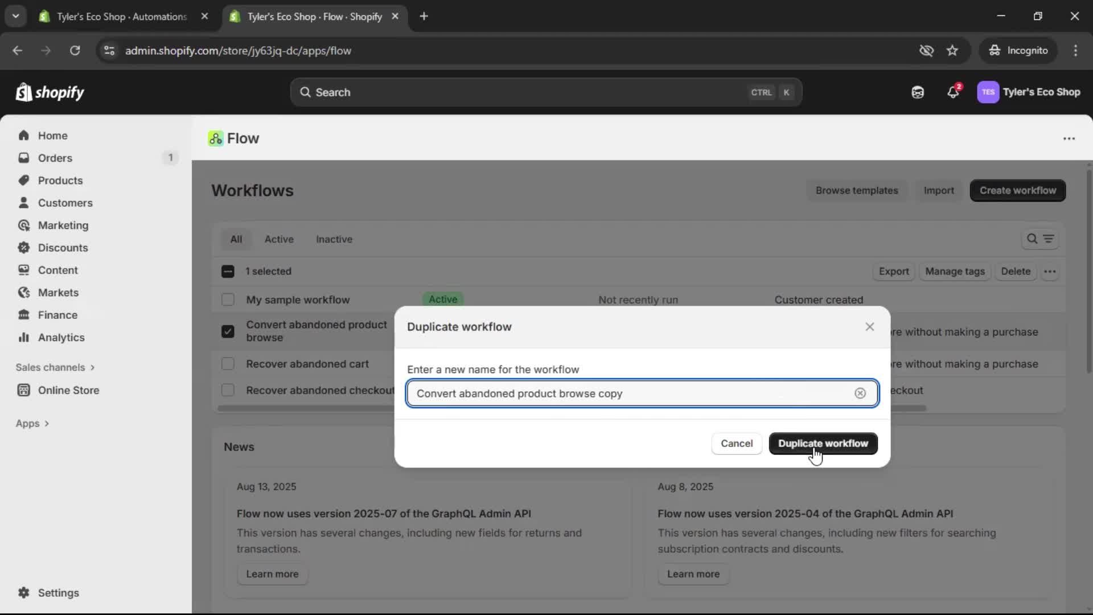Check the Recover abandoned cart checkbox
This screenshot has width=1093, height=615.
228,363
